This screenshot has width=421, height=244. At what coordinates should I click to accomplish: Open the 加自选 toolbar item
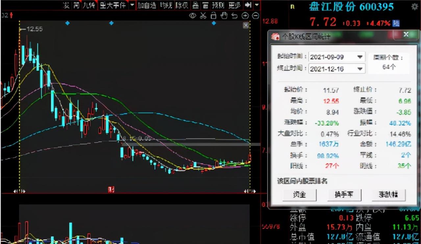[x=147, y=5]
